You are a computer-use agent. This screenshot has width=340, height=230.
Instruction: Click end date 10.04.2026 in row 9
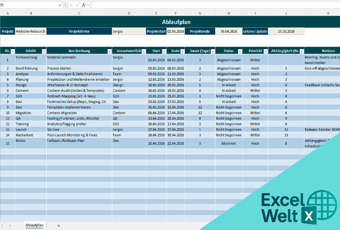point(176,107)
